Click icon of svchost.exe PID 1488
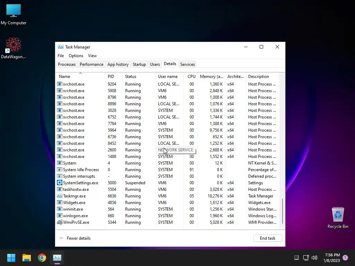The width and height of the screenshot is (355, 266). (60, 156)
